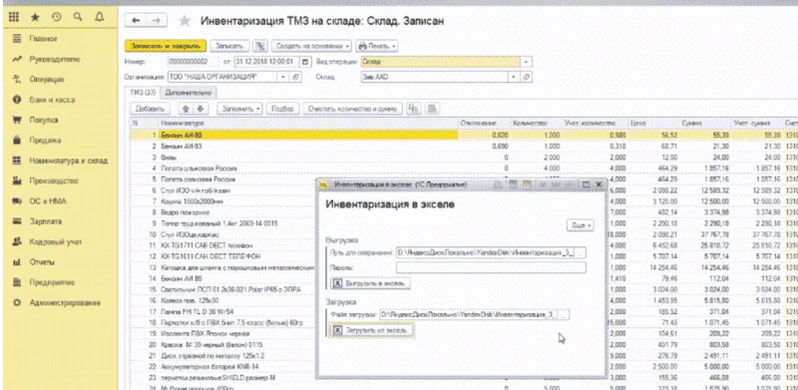The image size is (798, 390).
Task: Open the search magnifier icon
Action: pos(78,17)
